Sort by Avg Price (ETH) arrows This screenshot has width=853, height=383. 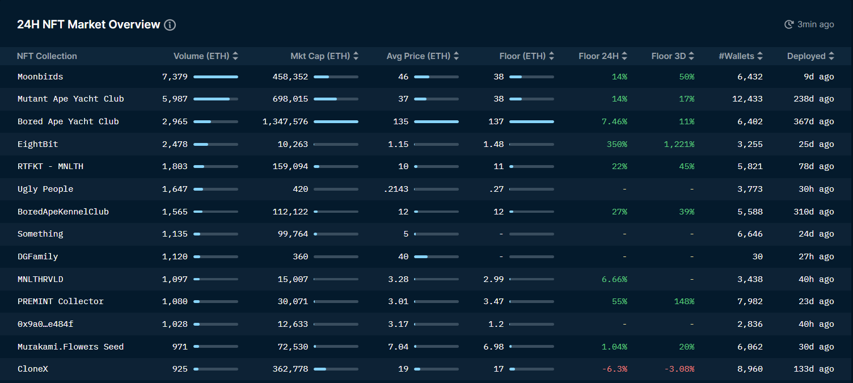(456, 56)
